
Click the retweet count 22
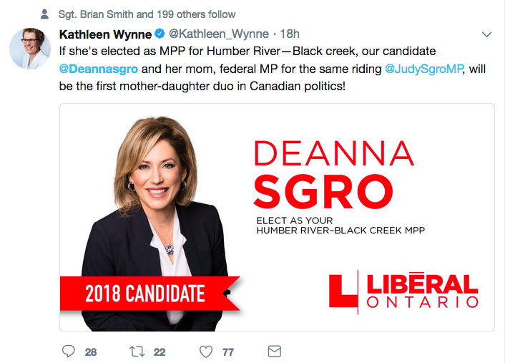tap(160, 352)
